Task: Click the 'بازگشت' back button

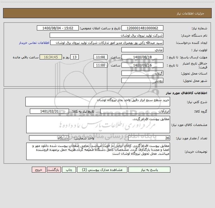Action: (54, 170)
